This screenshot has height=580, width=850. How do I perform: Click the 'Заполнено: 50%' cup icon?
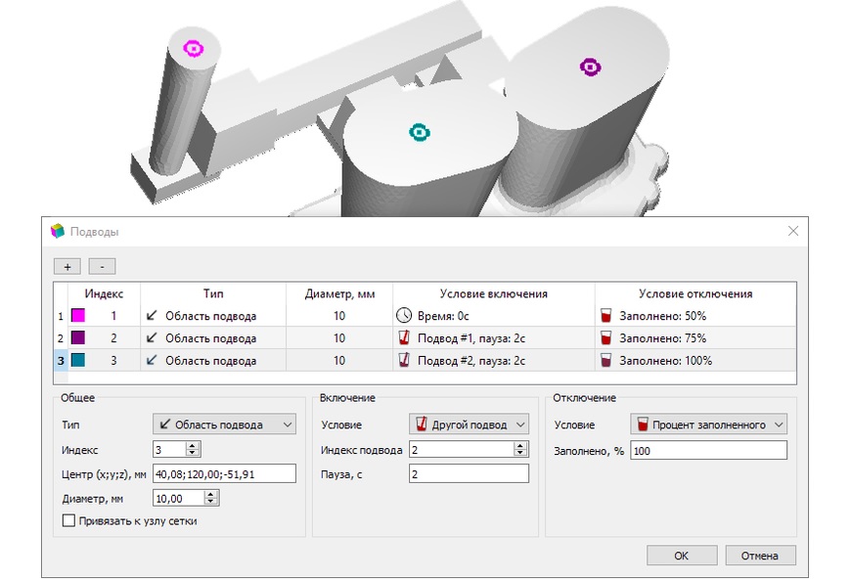click(606, 316)
